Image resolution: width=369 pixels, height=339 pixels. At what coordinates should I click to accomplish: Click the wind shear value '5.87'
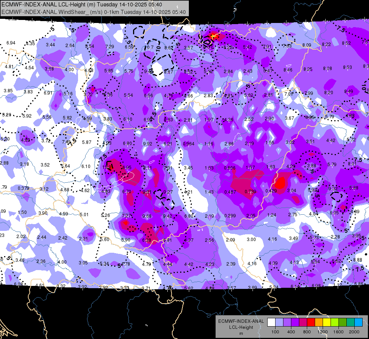pos(87,142)
